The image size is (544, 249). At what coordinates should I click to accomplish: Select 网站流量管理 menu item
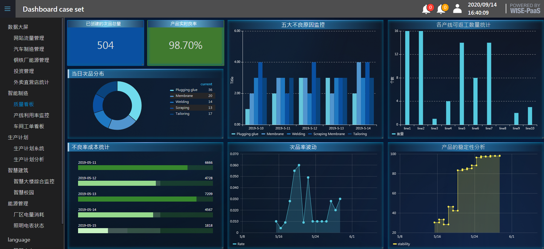coord(29,38)
